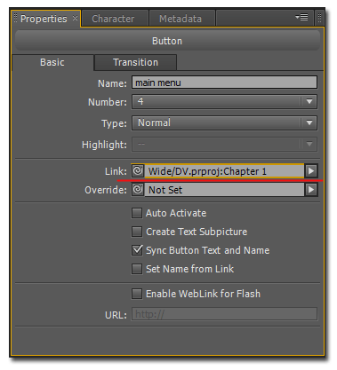Enable the Auto Activate checkbox

point(137,213)
